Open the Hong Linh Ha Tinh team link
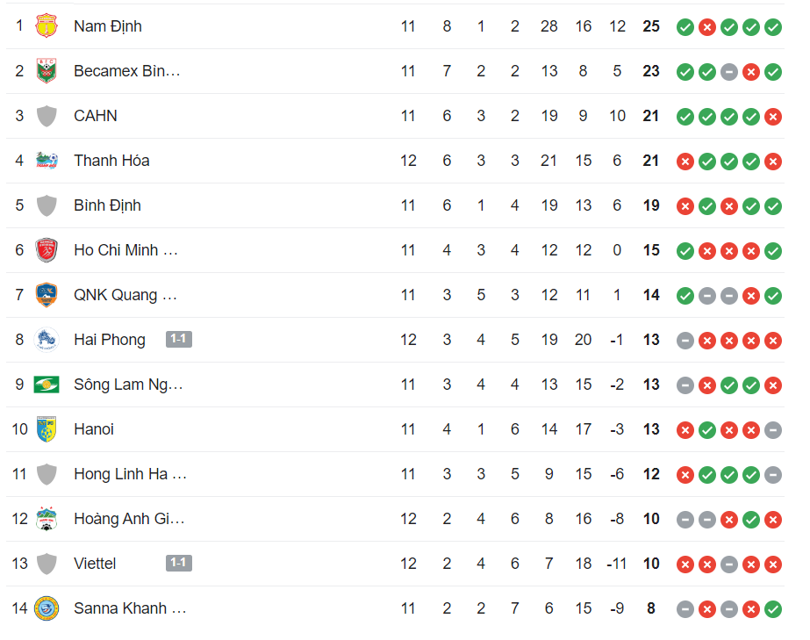Screen dimensions: 810x640 (130, 474)
